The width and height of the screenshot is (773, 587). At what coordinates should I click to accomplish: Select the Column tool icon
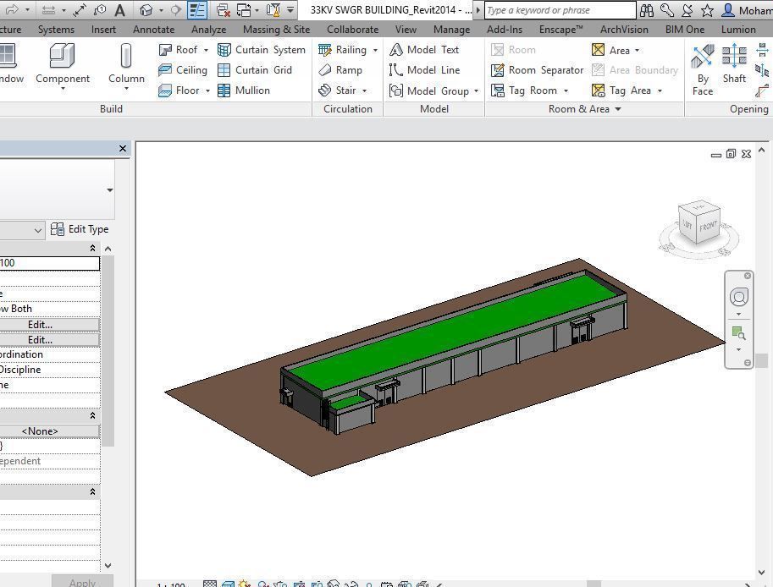[x=126, y=55]
